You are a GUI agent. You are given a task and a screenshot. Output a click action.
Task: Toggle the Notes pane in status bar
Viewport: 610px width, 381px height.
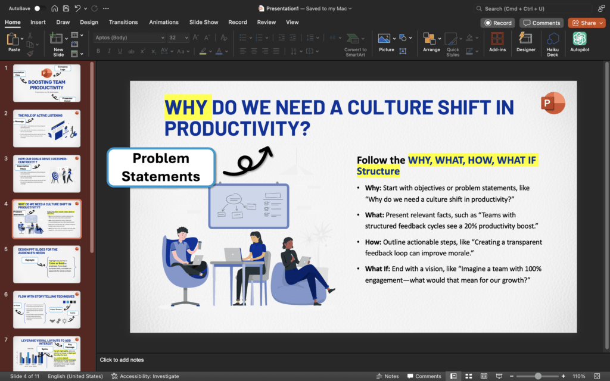[x=387, y=376]
